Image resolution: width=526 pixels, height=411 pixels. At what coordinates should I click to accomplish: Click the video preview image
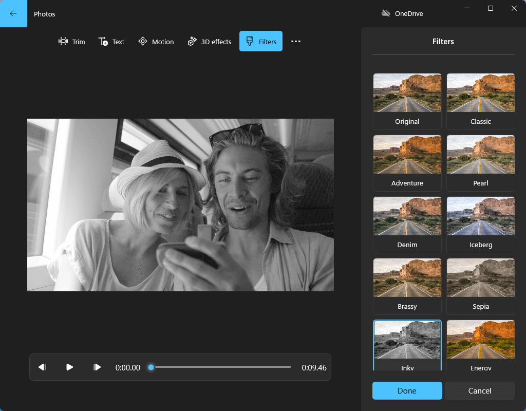[180, 204]
